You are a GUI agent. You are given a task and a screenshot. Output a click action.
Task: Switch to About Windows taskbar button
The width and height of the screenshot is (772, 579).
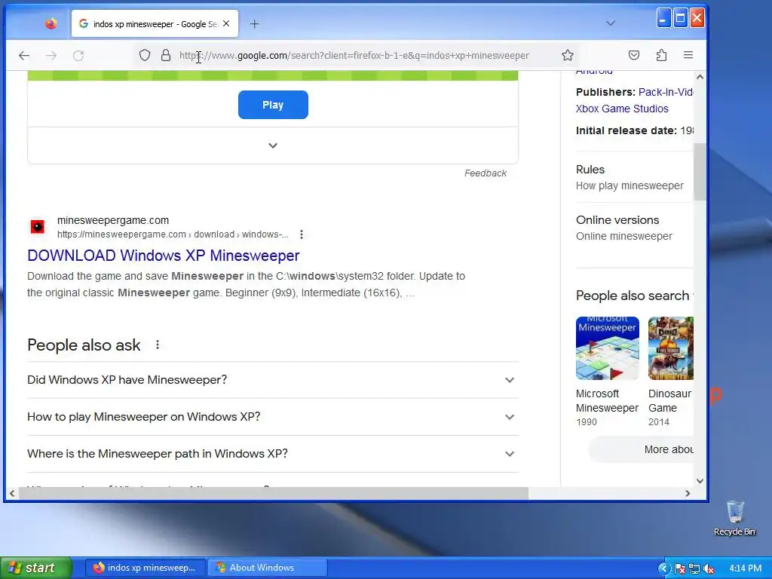pyautogui.click(x=268, y=568)
